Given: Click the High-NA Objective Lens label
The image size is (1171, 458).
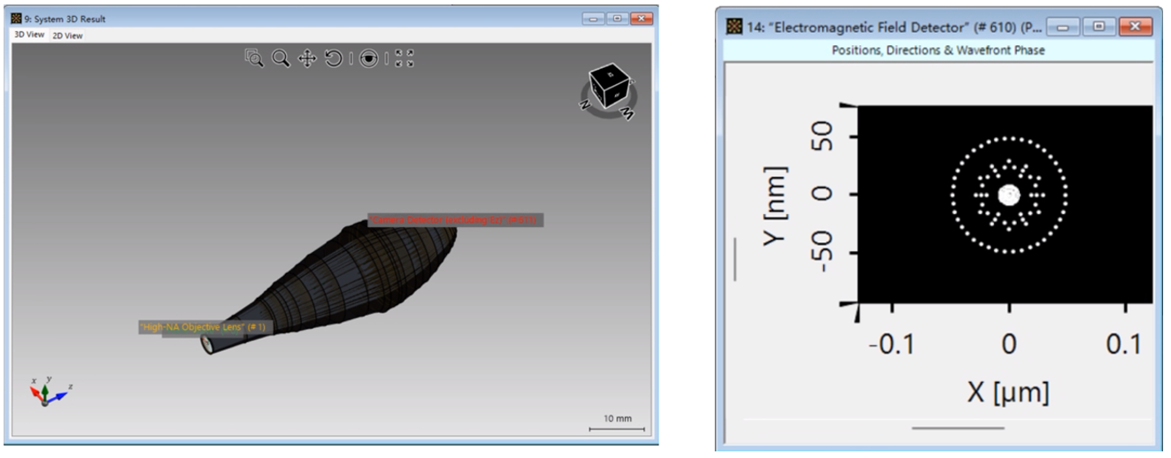Looking at the screenshot, I should coord(202,327).
